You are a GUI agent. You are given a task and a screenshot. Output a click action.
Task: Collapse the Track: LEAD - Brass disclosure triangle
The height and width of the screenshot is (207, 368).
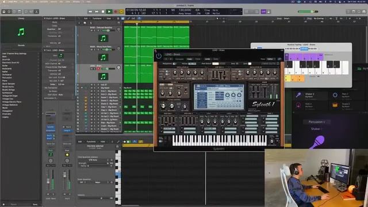point(45,50)
